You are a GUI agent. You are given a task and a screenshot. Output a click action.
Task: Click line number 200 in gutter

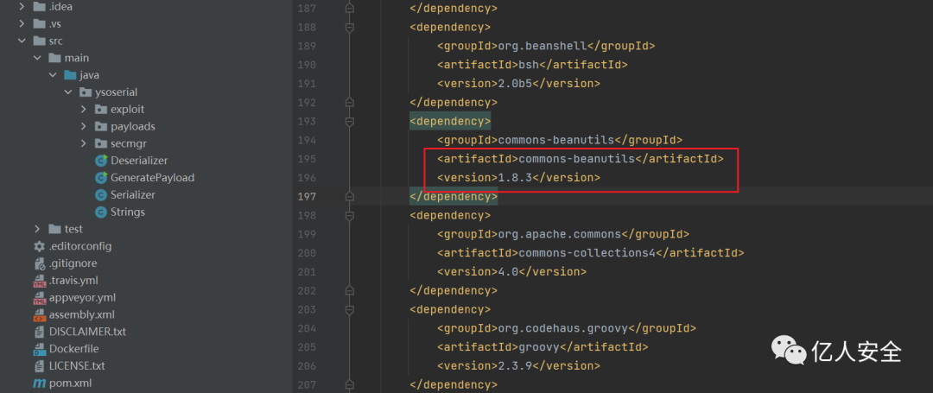point(307,253)
